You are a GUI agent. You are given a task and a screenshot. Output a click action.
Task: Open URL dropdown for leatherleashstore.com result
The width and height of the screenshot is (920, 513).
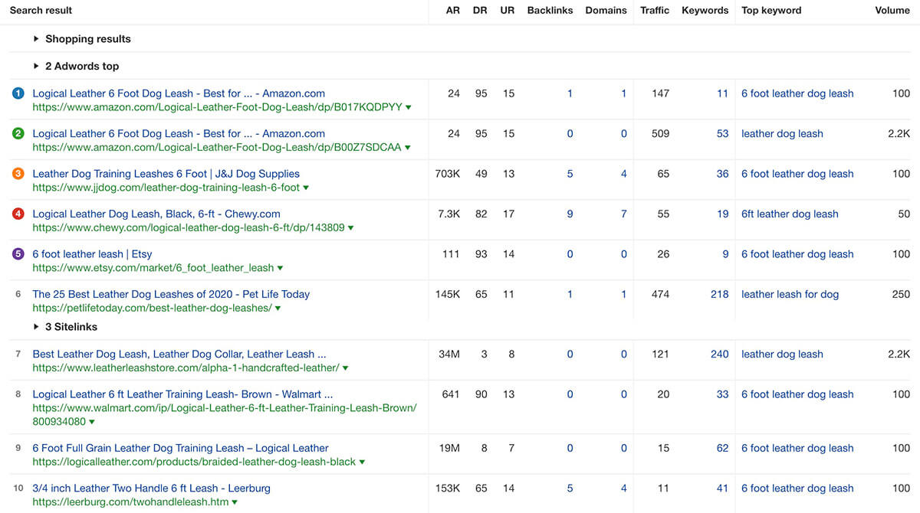pyautogui.click(x=346, y=368)
